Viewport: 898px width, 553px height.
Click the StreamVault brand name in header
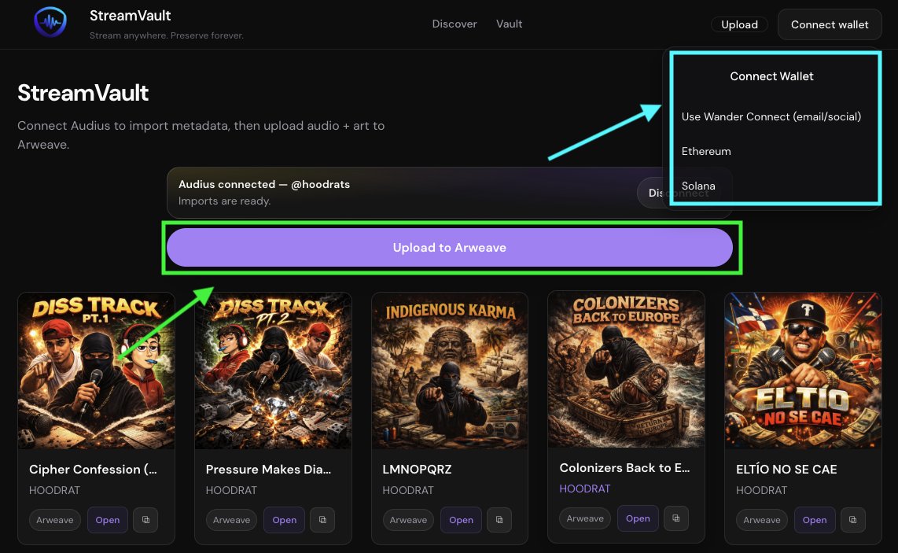tap(130, 16)
